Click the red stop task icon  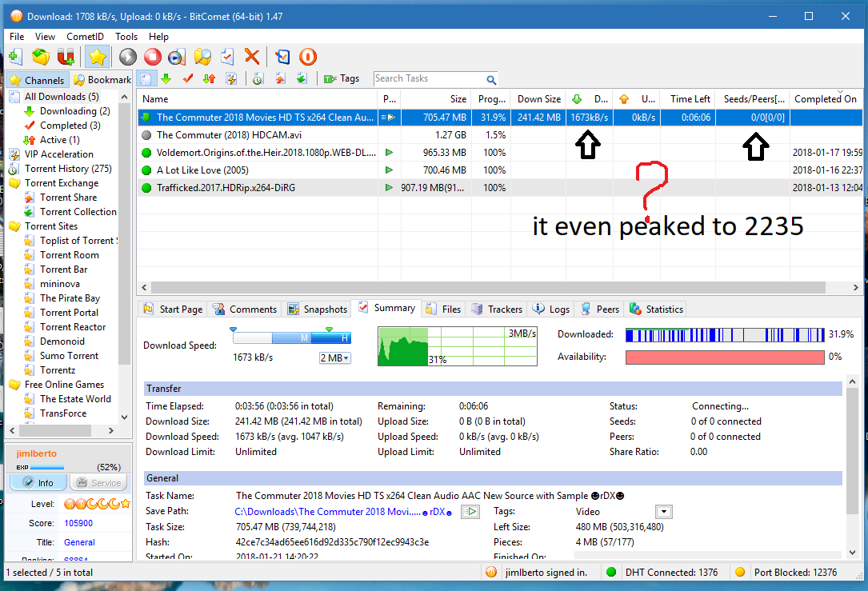click(153, 57)
